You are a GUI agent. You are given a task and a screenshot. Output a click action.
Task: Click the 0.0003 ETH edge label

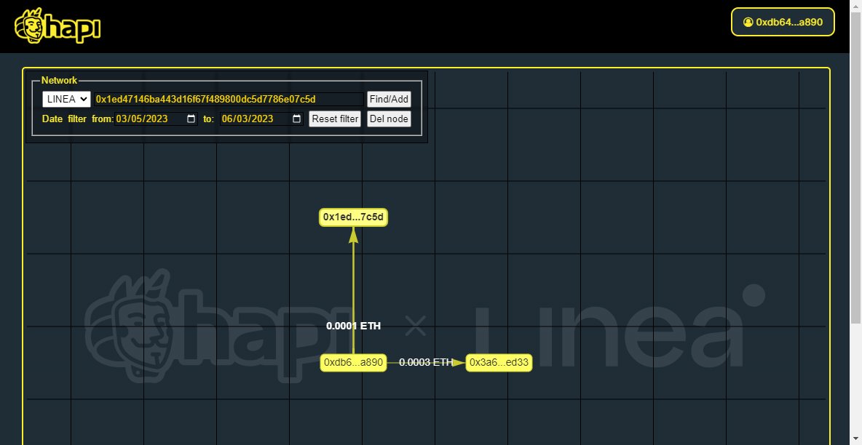coord(426,363)
